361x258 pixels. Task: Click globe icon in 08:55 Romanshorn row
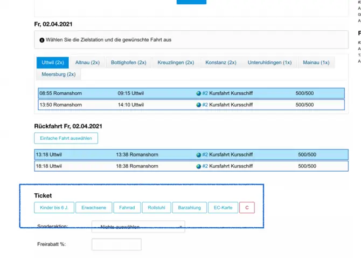[198, 93]
